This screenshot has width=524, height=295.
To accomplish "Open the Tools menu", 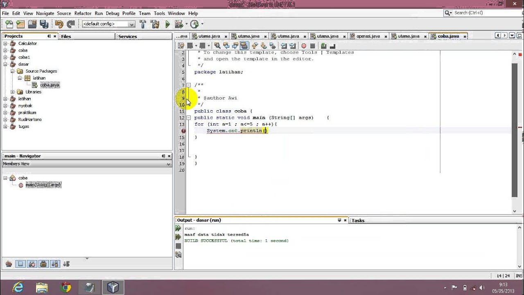I will tap(159, 13).
